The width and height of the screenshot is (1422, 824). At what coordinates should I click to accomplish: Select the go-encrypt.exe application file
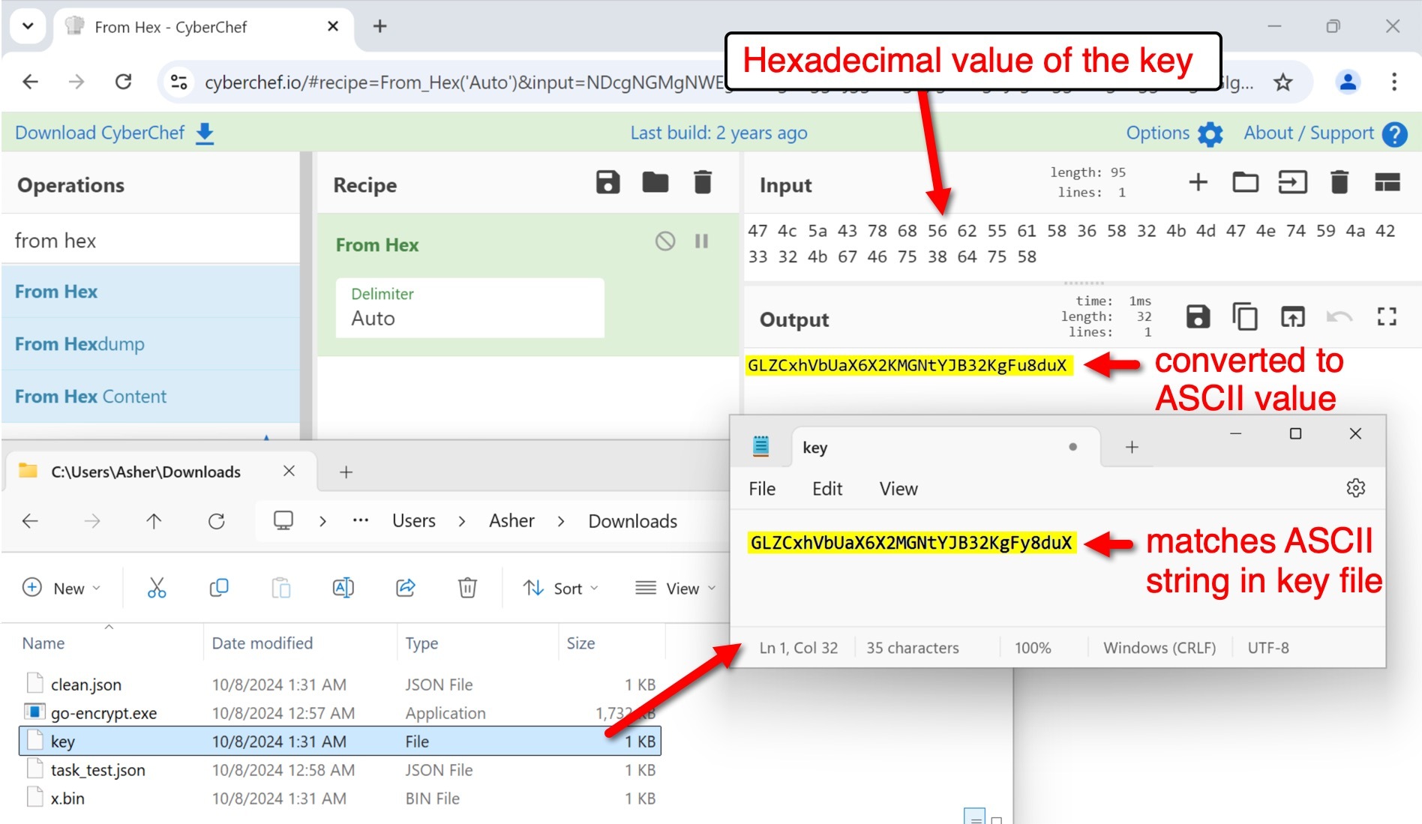(x=340, y=713)
